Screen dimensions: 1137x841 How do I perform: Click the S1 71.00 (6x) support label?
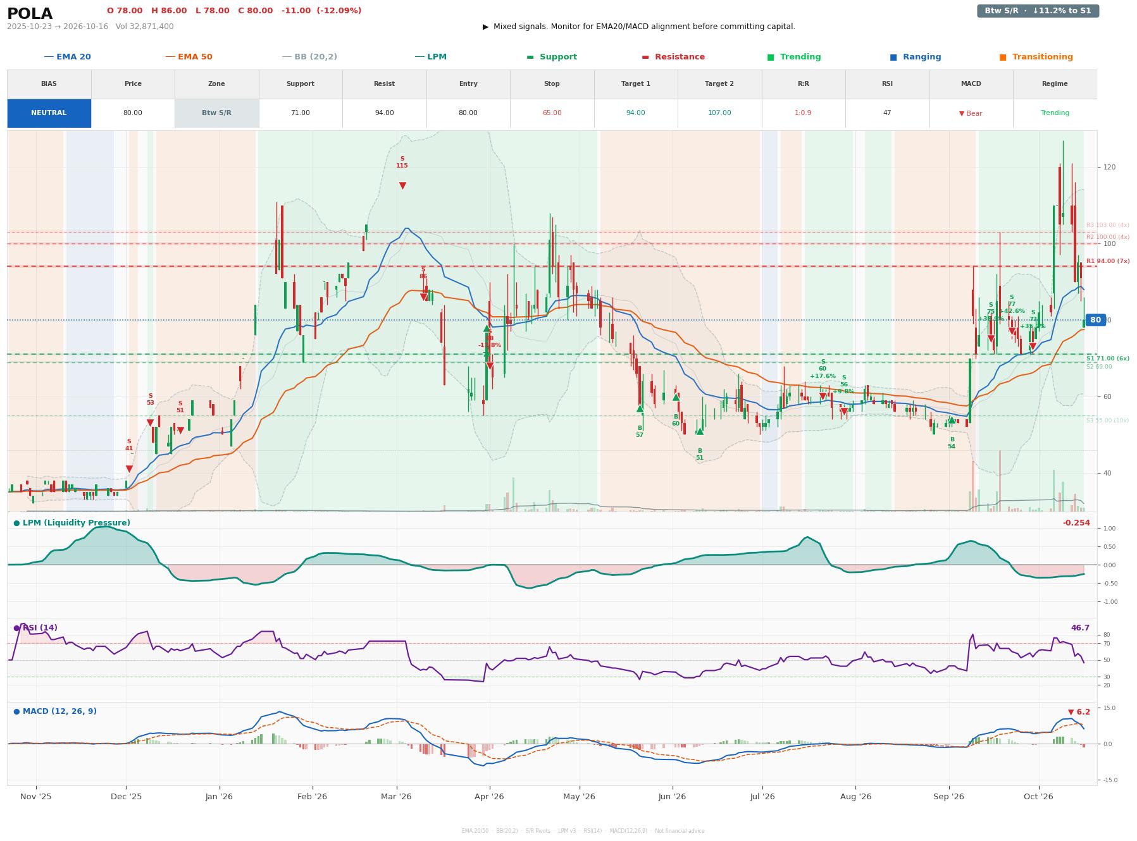1108,359
